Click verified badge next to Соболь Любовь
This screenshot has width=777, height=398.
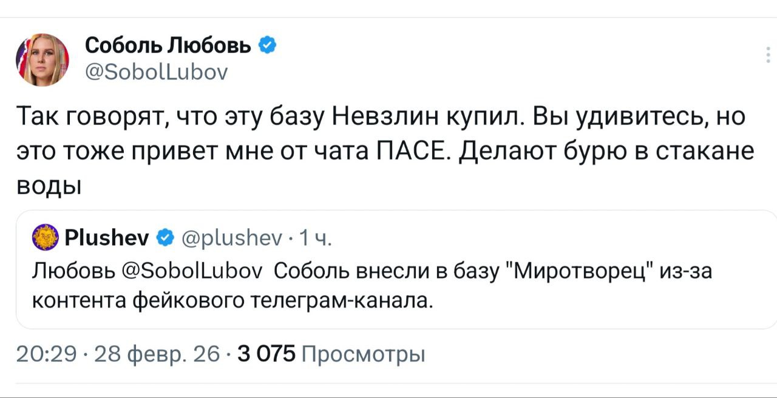point(269,44)
